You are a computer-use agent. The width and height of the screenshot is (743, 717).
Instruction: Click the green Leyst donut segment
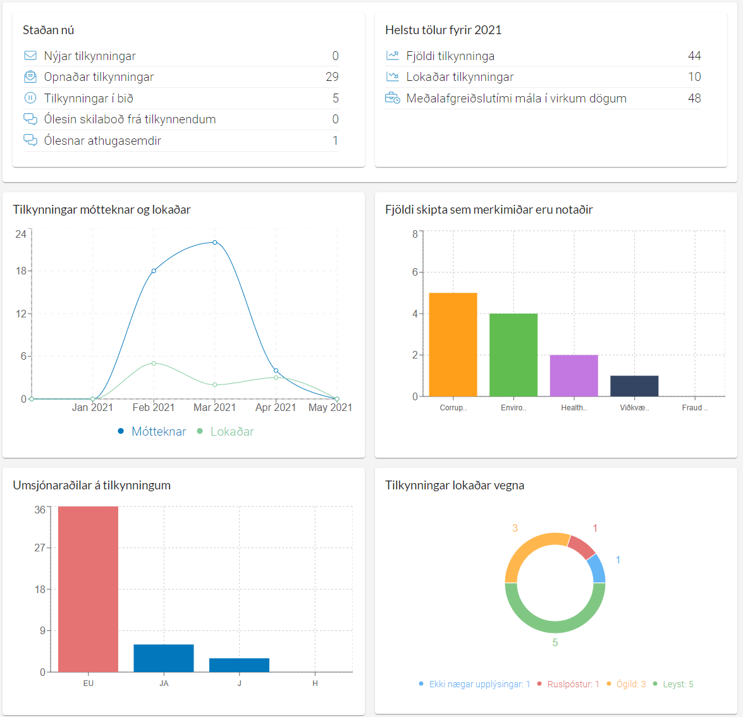555,627
